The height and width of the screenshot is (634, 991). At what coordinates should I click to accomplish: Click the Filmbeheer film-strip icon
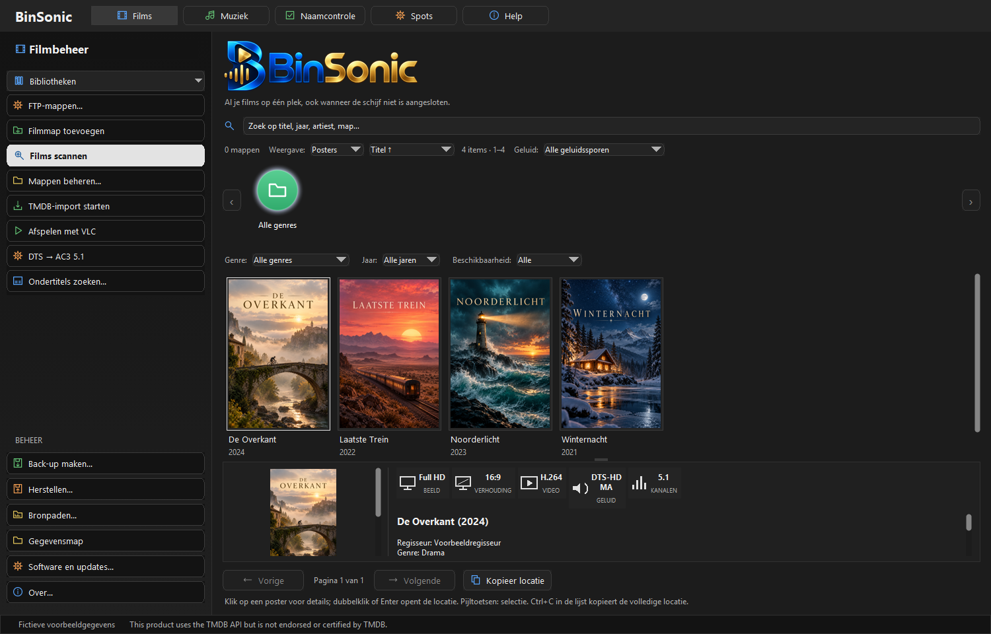20,49
